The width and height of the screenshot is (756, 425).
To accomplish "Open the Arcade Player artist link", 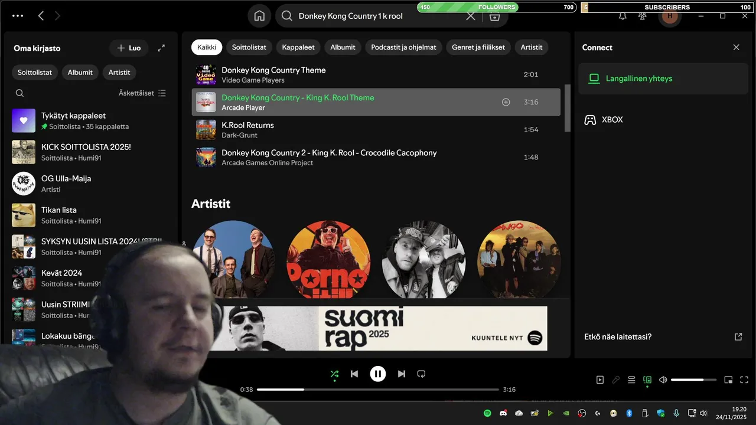I will pyautogui.click(x=243, y=107).
